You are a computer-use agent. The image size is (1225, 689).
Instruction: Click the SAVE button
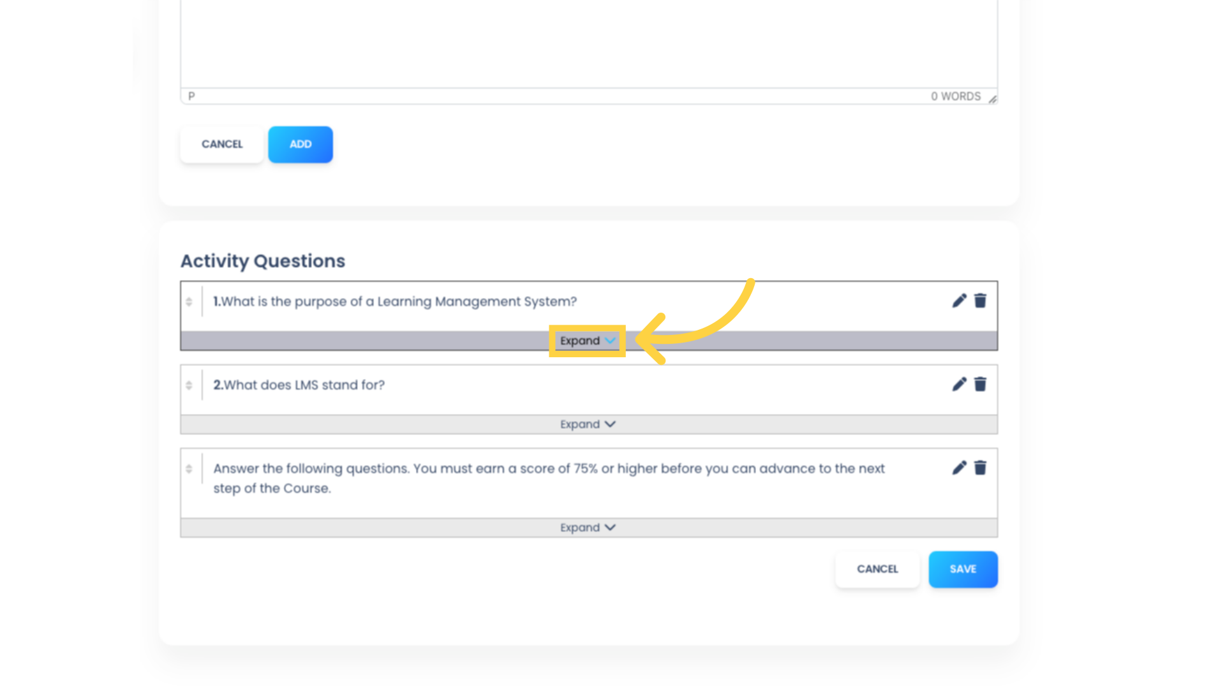[963, 568]
